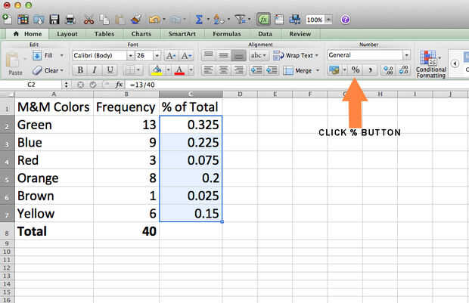Save the workbook with floppy icon
This screenshot has height=303, width=469.
54,20
